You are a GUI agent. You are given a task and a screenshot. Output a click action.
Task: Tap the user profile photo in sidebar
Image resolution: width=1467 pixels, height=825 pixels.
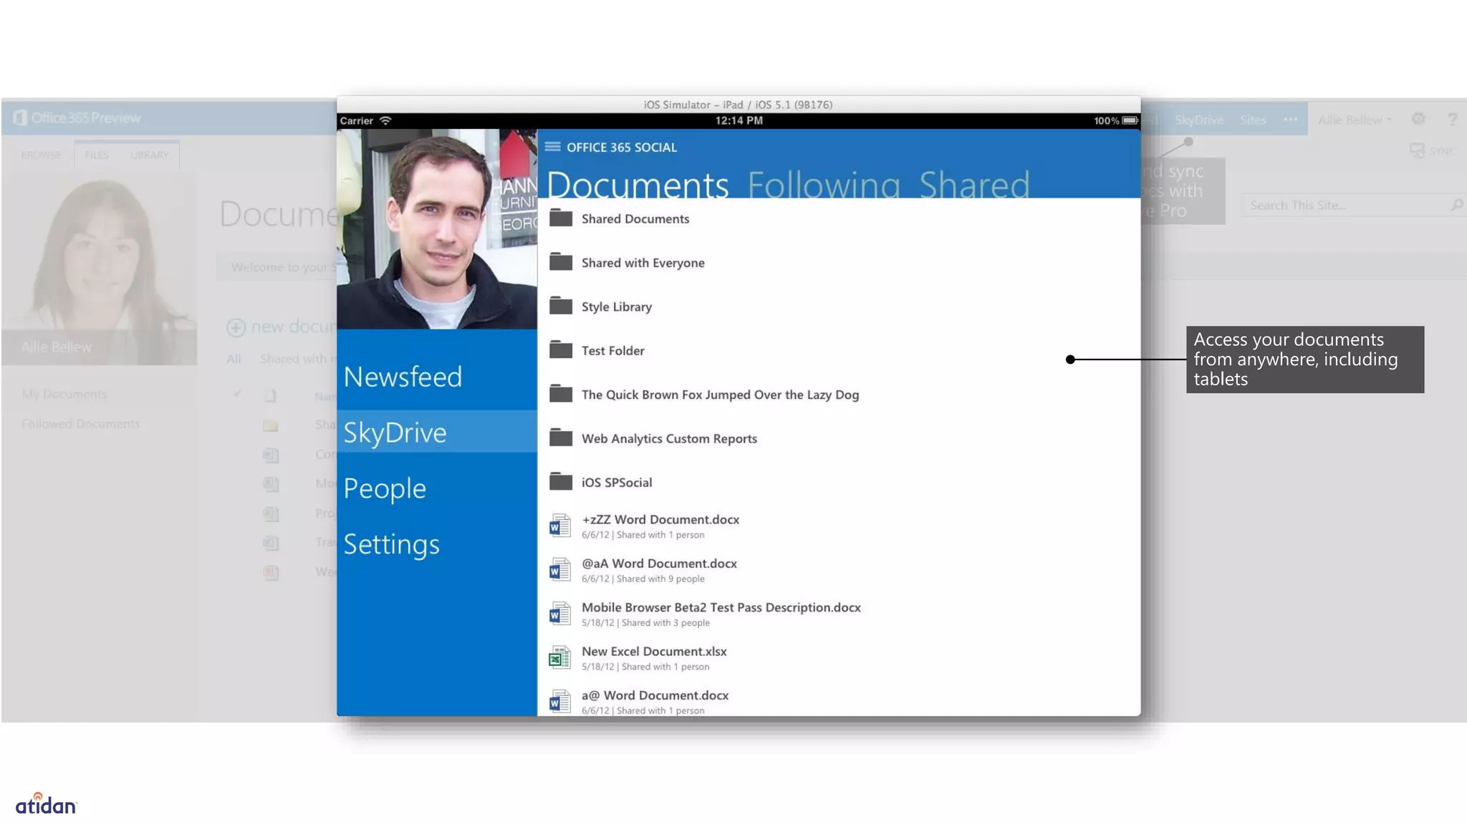click(437, 228)
